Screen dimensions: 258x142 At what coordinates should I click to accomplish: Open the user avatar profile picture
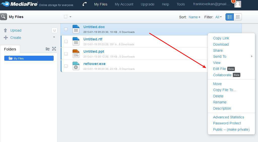(x=238, y=4)
